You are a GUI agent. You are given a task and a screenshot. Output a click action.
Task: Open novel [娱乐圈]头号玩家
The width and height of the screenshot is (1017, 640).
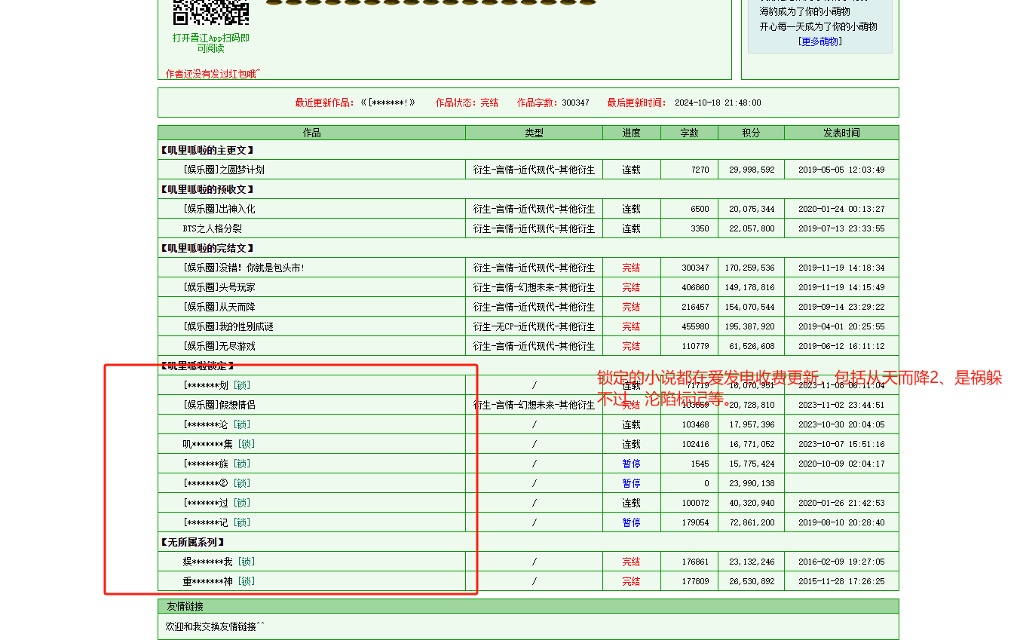[x=219, y=287]
